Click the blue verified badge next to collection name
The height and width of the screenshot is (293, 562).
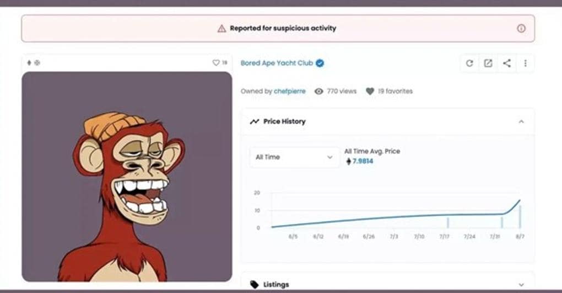[x=320, y=63]
